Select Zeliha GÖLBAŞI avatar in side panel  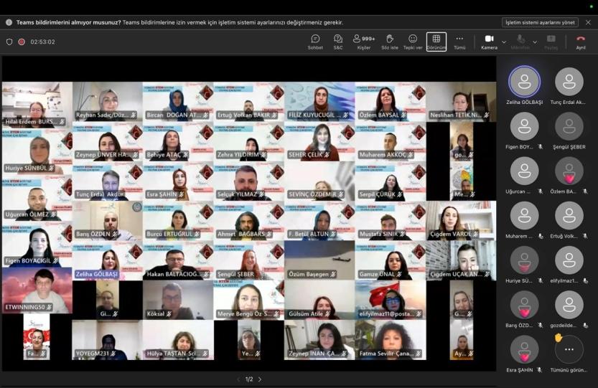(x=524, y=82)
